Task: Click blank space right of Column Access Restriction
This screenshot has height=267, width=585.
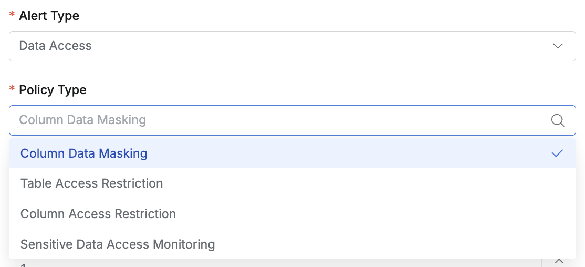Action: click(368, 214)
